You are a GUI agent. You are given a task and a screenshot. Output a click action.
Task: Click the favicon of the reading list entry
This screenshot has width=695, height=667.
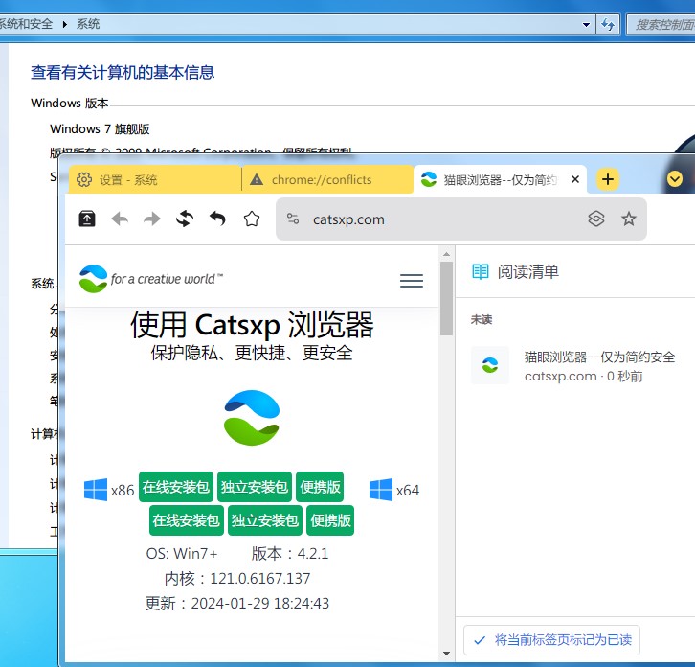(x=490, y=365)
